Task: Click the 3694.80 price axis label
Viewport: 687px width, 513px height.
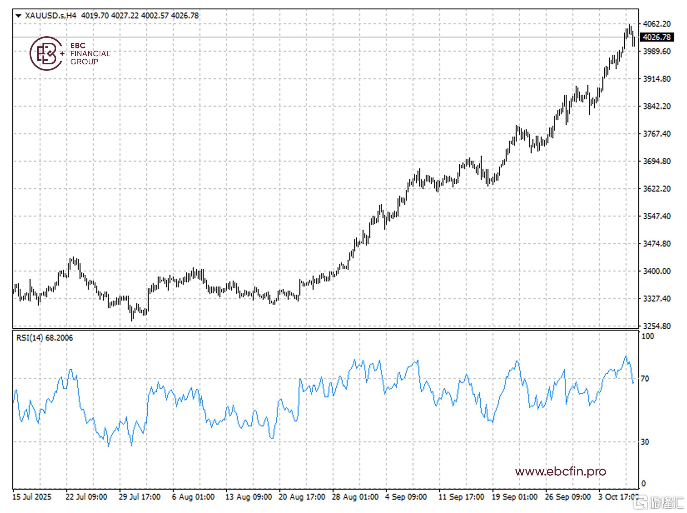Action: [x=657, y=161]
